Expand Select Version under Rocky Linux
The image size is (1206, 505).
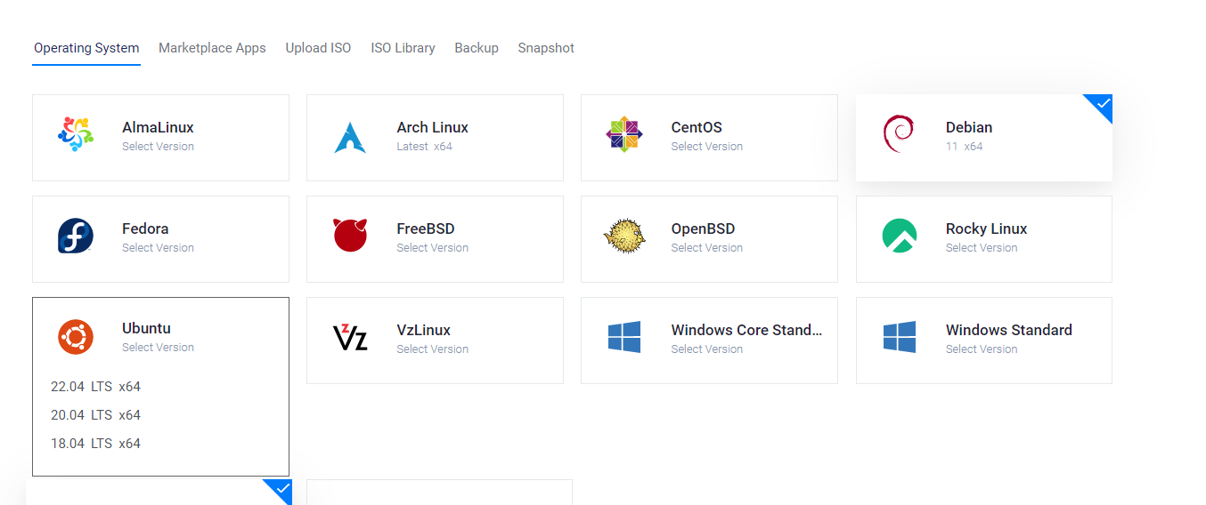(982, 248)
